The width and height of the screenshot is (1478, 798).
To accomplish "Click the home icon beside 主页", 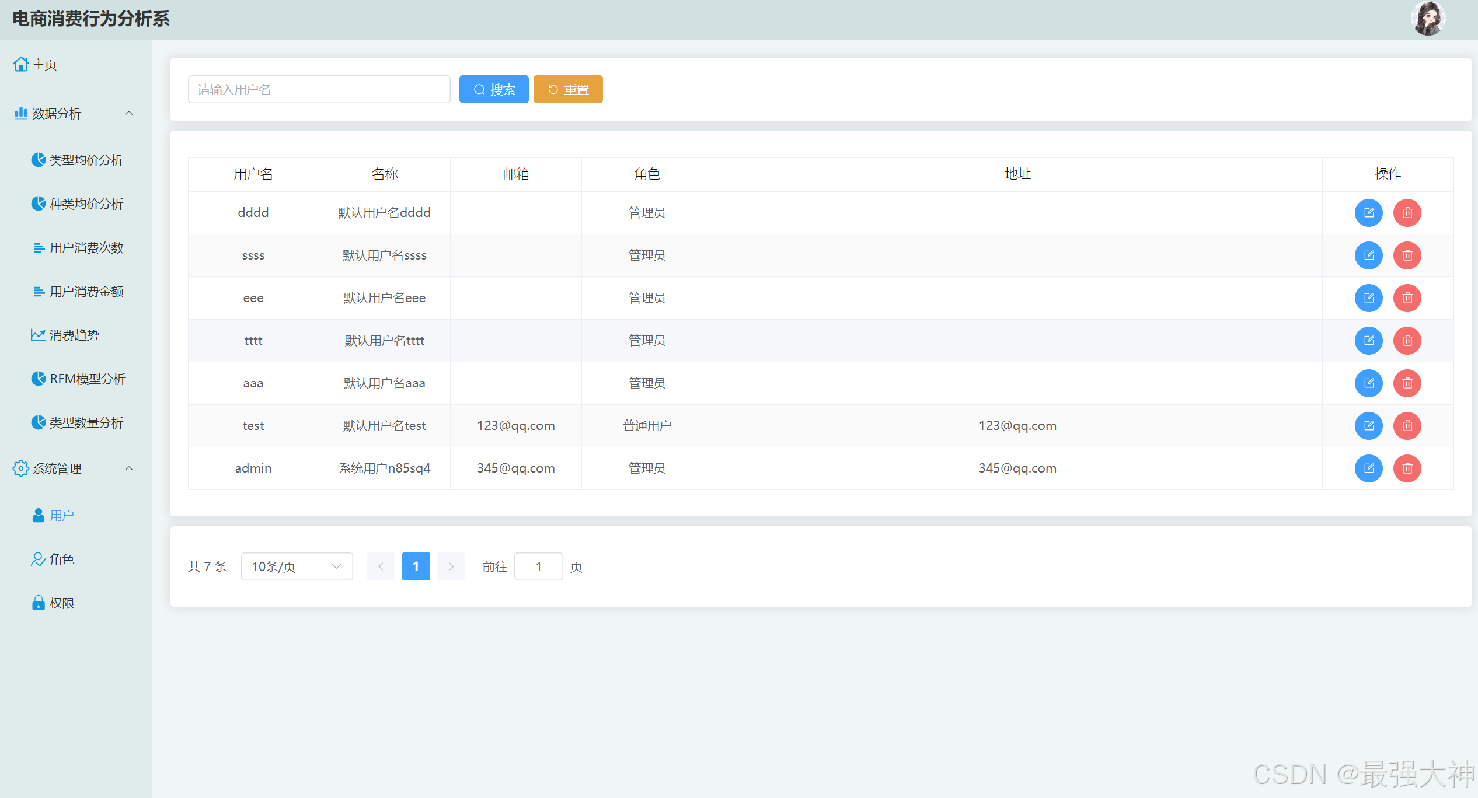I will [21, 64].
